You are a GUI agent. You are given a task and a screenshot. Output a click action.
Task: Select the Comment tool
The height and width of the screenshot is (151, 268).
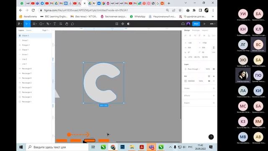pos(72,24)
